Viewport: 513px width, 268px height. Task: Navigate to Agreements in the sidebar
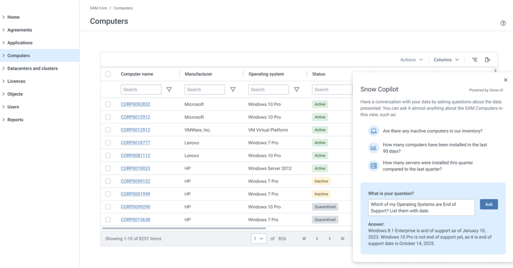coord(19,30)
